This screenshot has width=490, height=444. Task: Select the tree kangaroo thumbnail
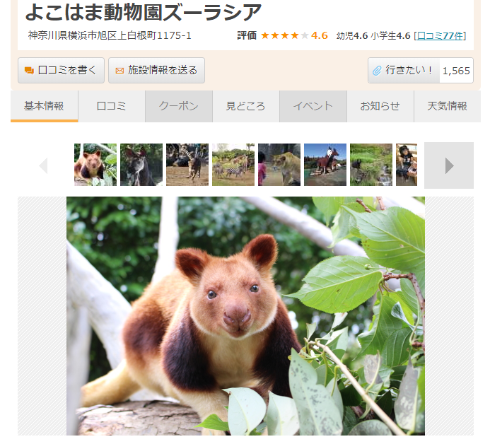click(95, 165)
